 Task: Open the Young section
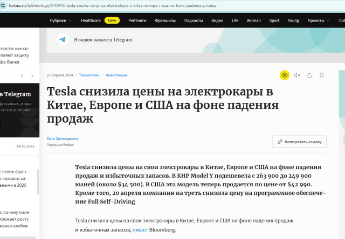pos(293,20)
